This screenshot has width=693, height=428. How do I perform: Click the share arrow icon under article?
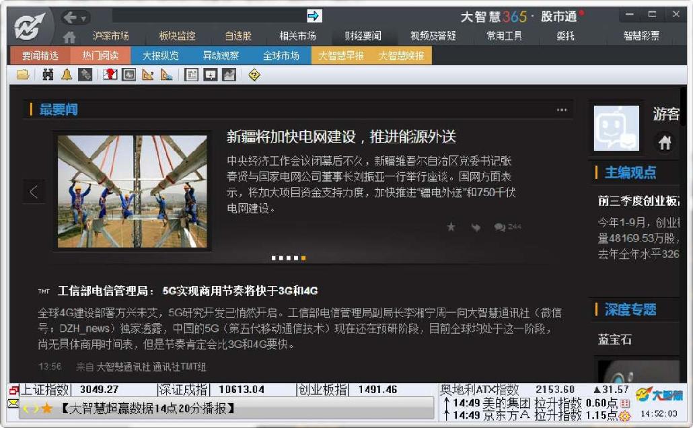point(476,227)
